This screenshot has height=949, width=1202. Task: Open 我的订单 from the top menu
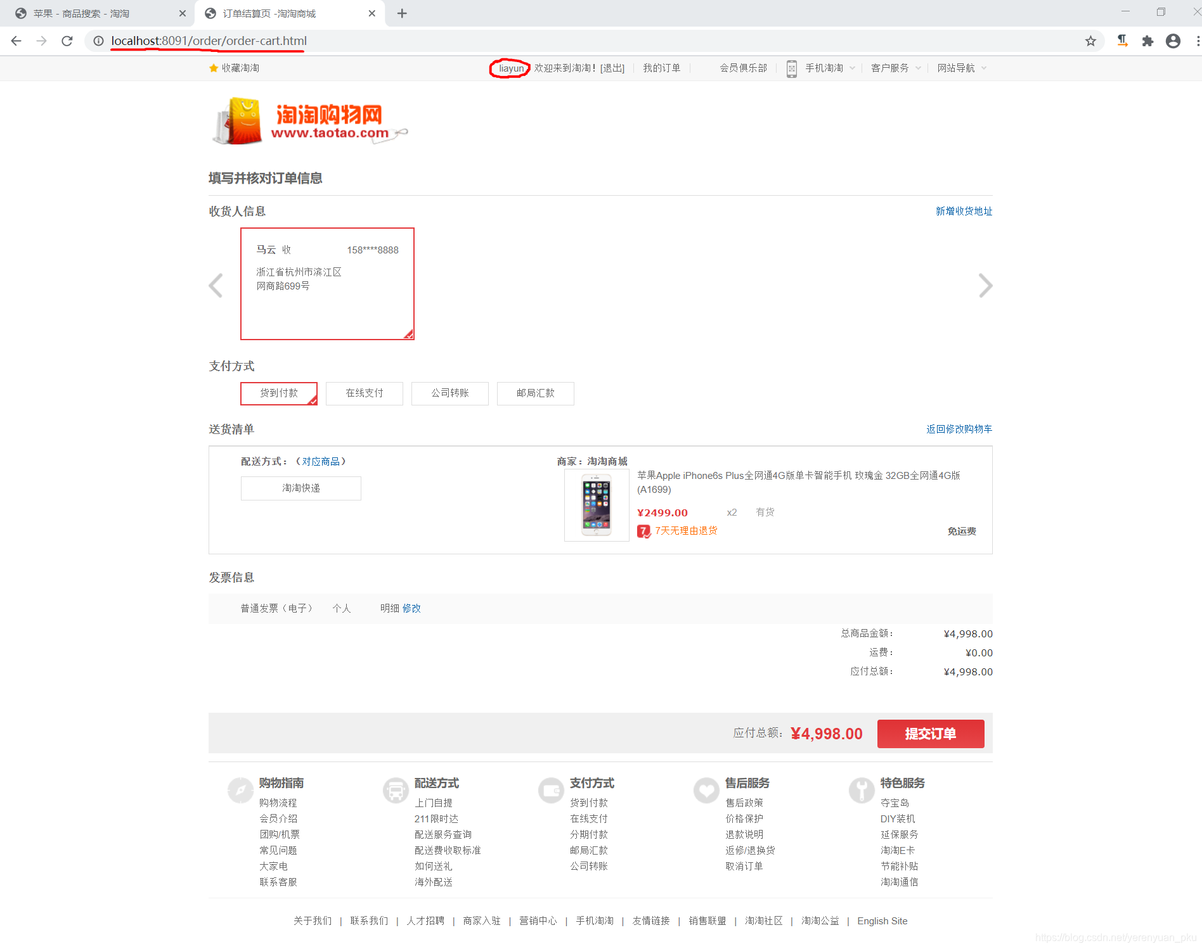pos(661,68)
